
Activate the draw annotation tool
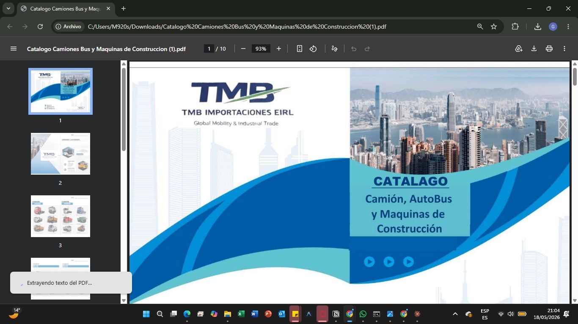pyautogui.click(x=334, y=49)
